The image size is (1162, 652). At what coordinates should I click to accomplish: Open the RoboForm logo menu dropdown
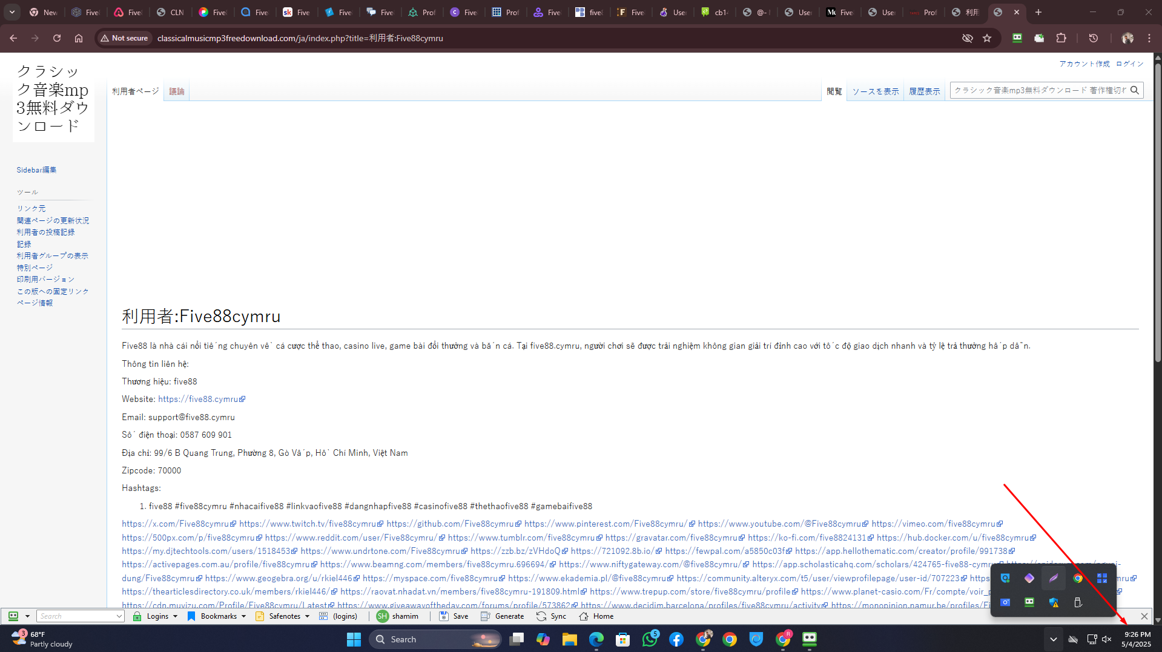(27, 616)
